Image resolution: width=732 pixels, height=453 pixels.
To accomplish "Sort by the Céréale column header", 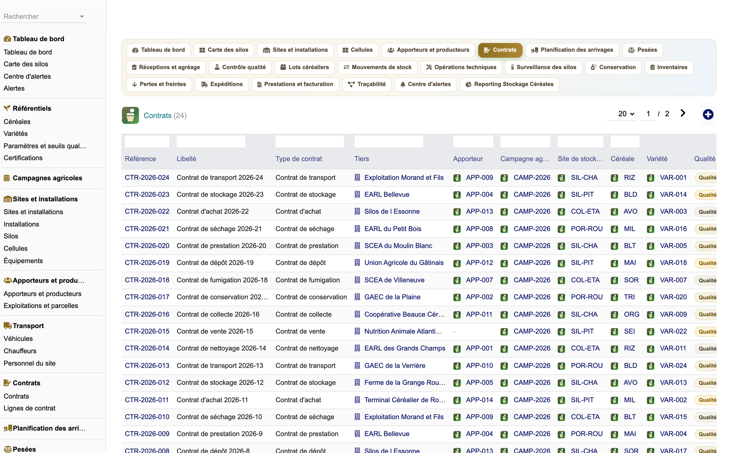I will [623, 159].
